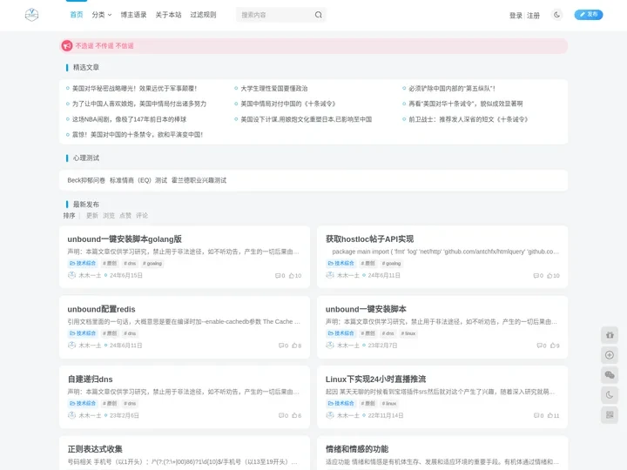
Task: Open article 再看美国对华十条诫令
Action: (x=465, y=104)
